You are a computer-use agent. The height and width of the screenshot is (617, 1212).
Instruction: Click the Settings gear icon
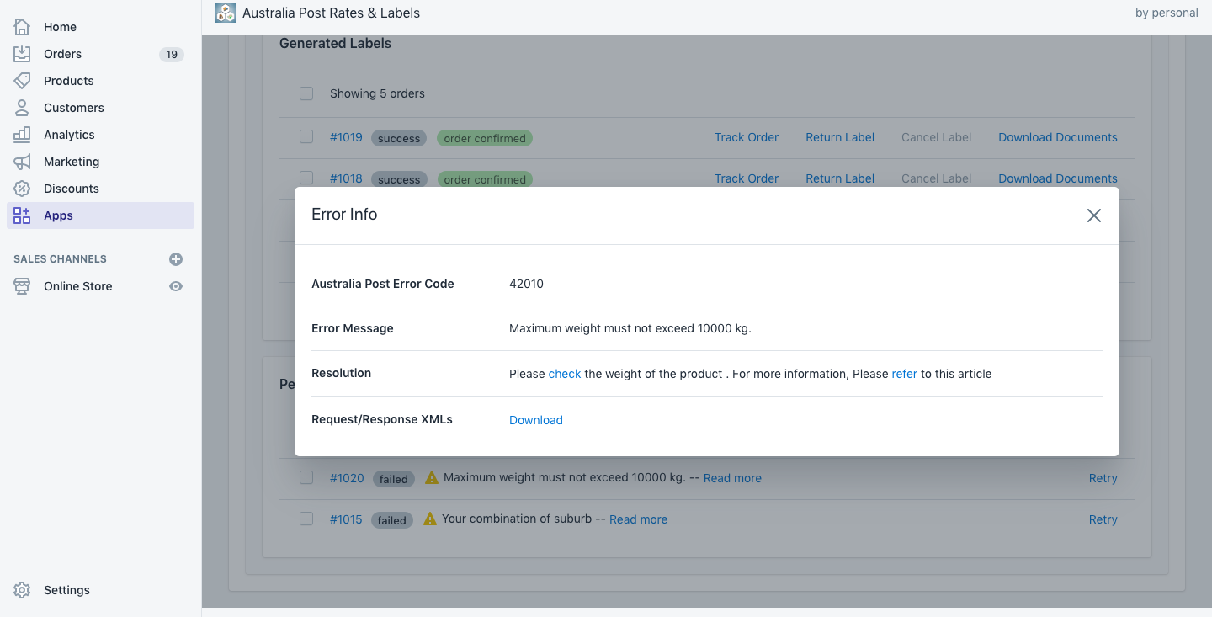(22, 590)
